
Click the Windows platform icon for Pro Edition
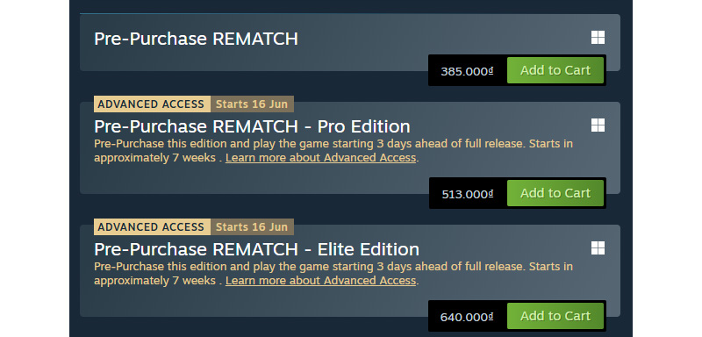[598, 125]
